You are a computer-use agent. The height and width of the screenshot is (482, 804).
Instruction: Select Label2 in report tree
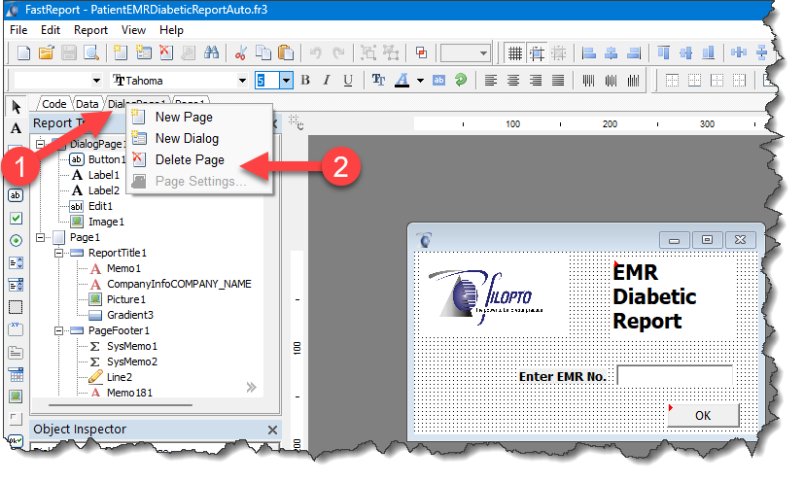[x=104, y=190]
